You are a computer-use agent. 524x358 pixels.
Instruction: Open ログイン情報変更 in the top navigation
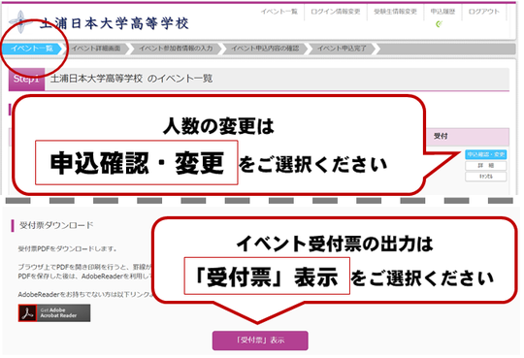[336, 12]
